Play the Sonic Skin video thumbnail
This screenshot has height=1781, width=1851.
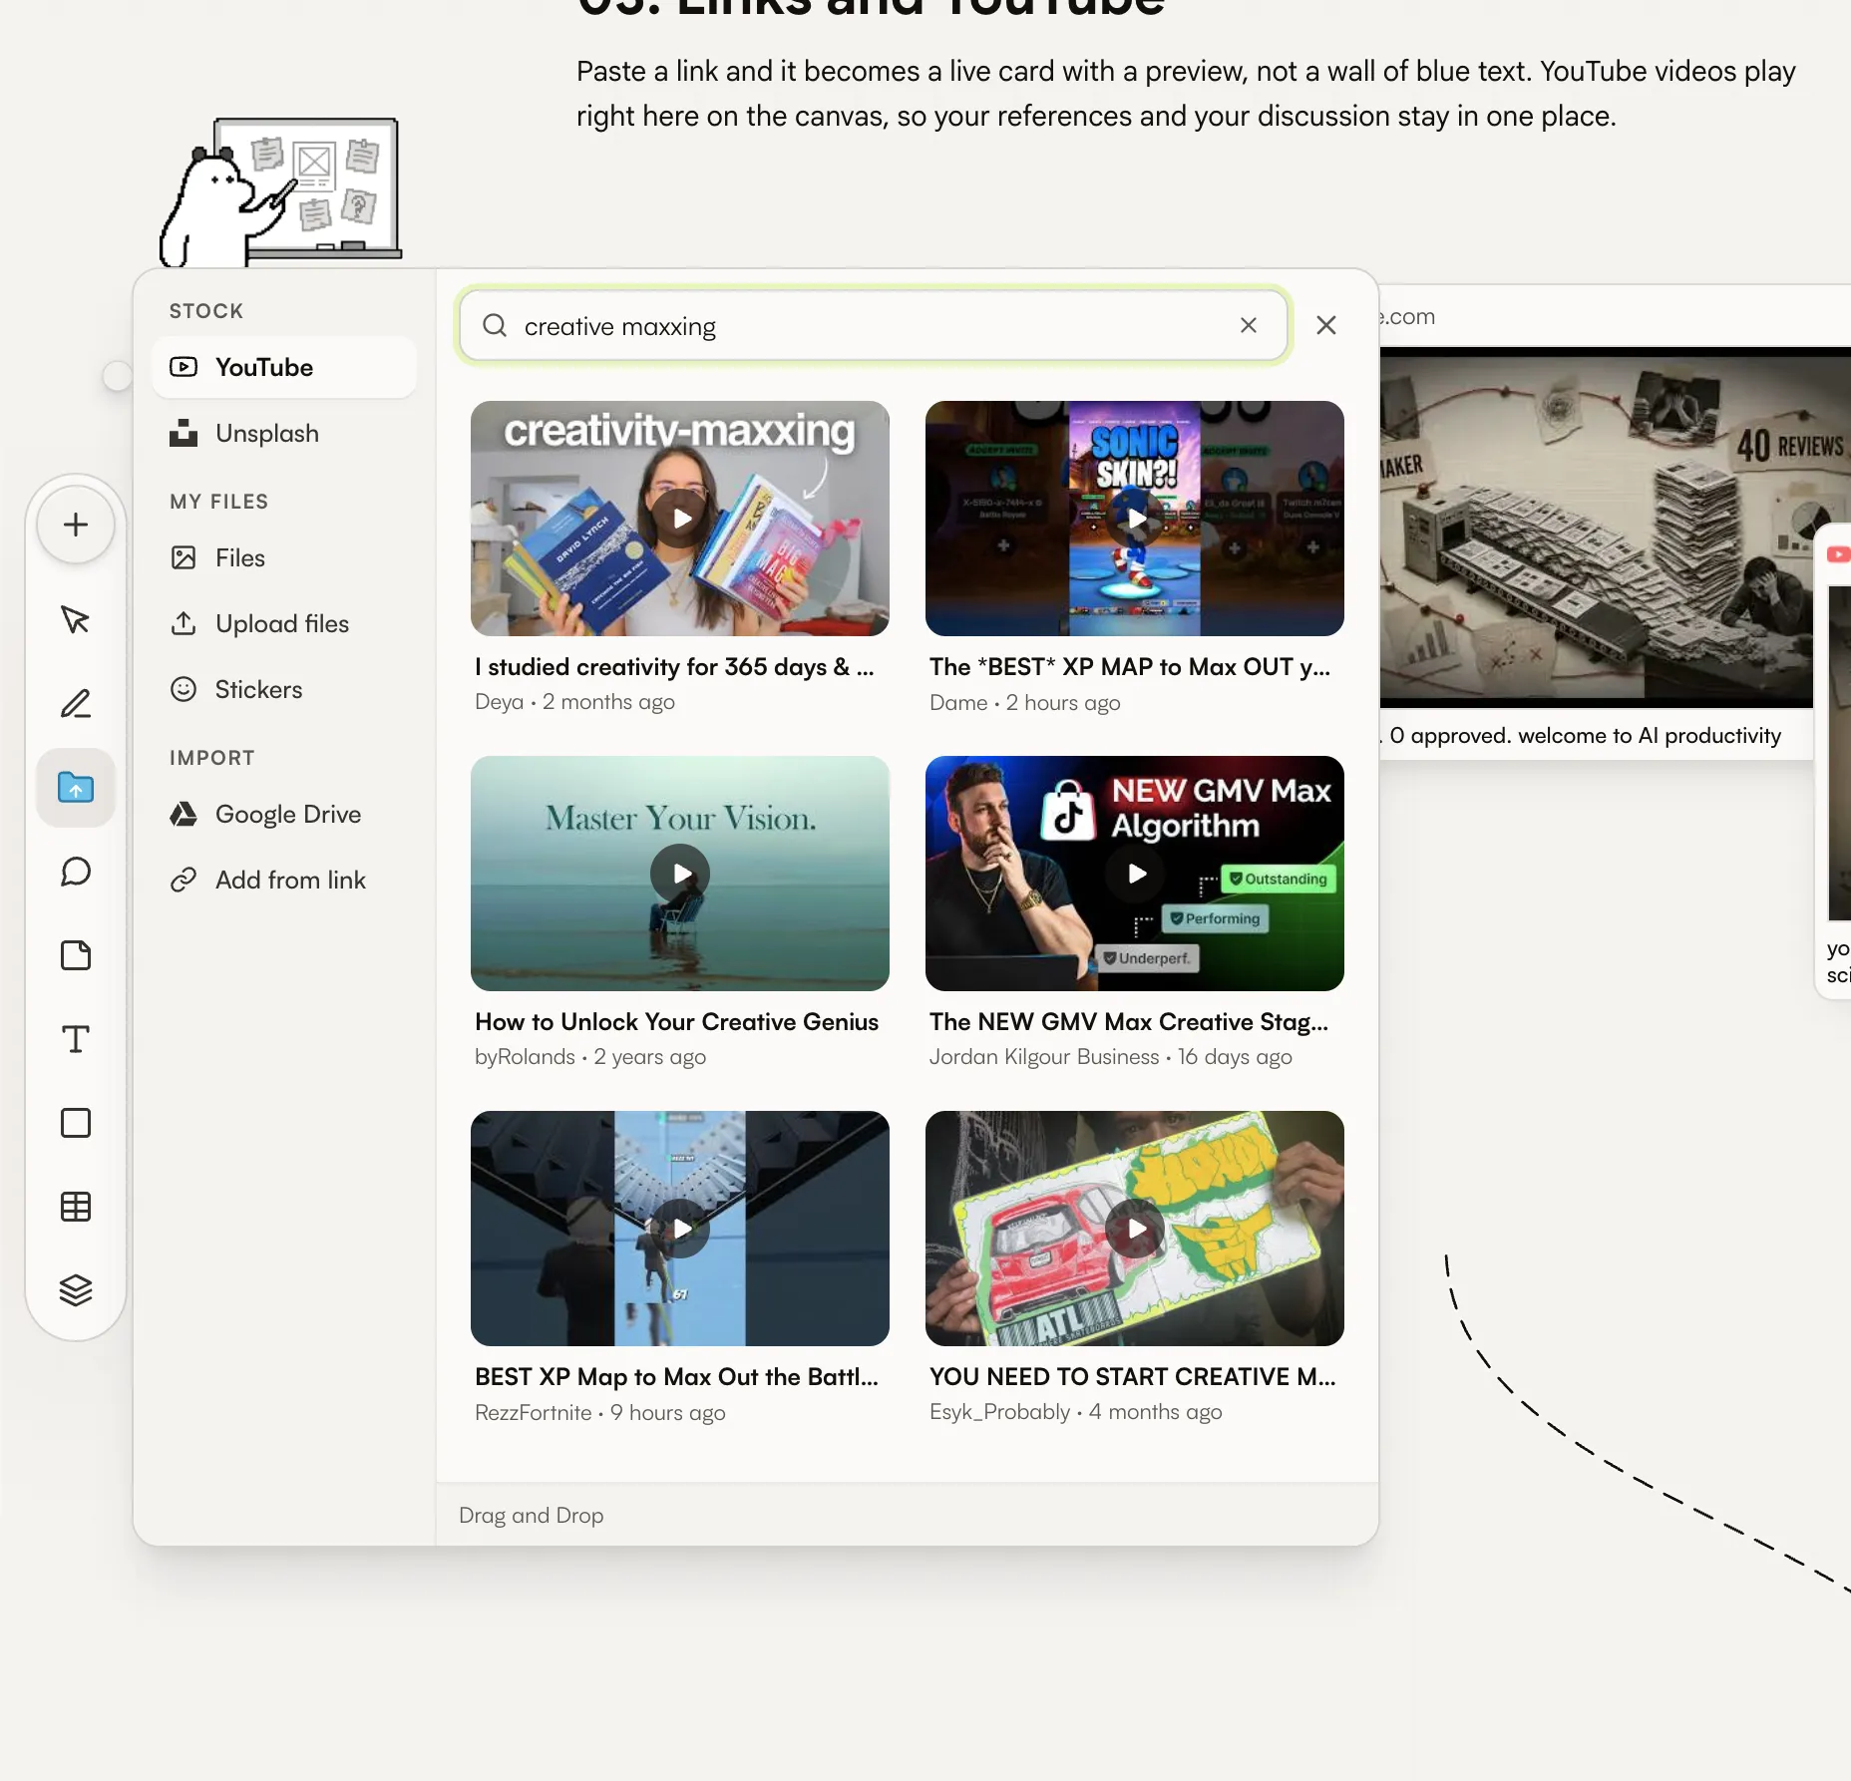click(x=1135, y=519)
